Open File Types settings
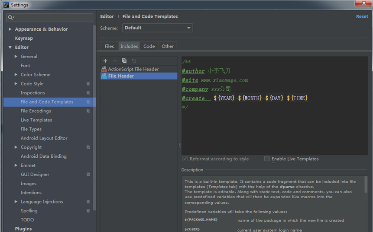Screen dimensions: 373x232 tap(31, 129)
